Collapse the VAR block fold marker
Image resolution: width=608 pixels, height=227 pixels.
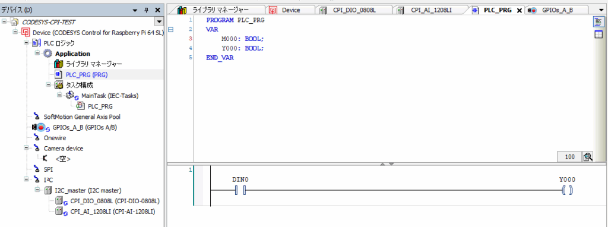coord(170,30)
